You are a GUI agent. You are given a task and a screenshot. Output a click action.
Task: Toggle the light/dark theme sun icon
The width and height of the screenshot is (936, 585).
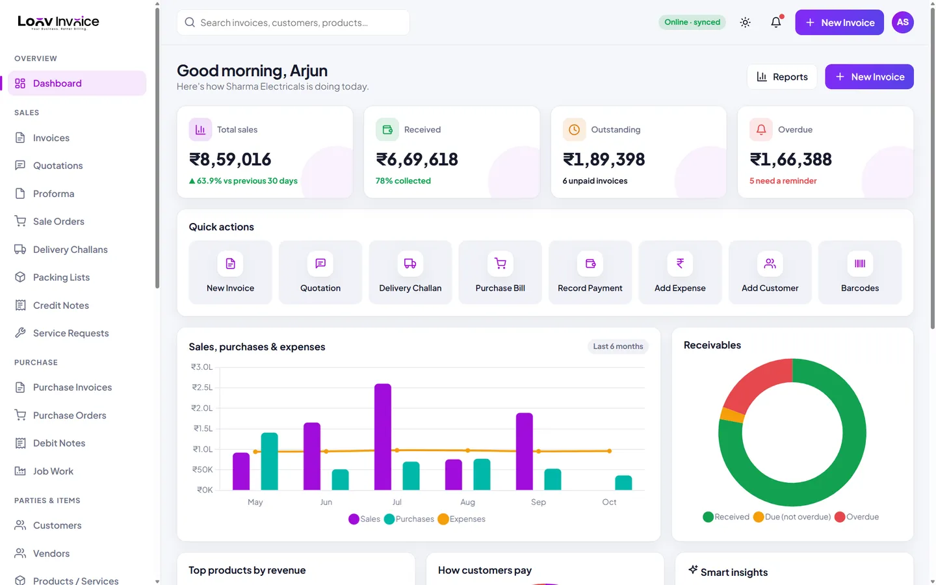point(745,22)
